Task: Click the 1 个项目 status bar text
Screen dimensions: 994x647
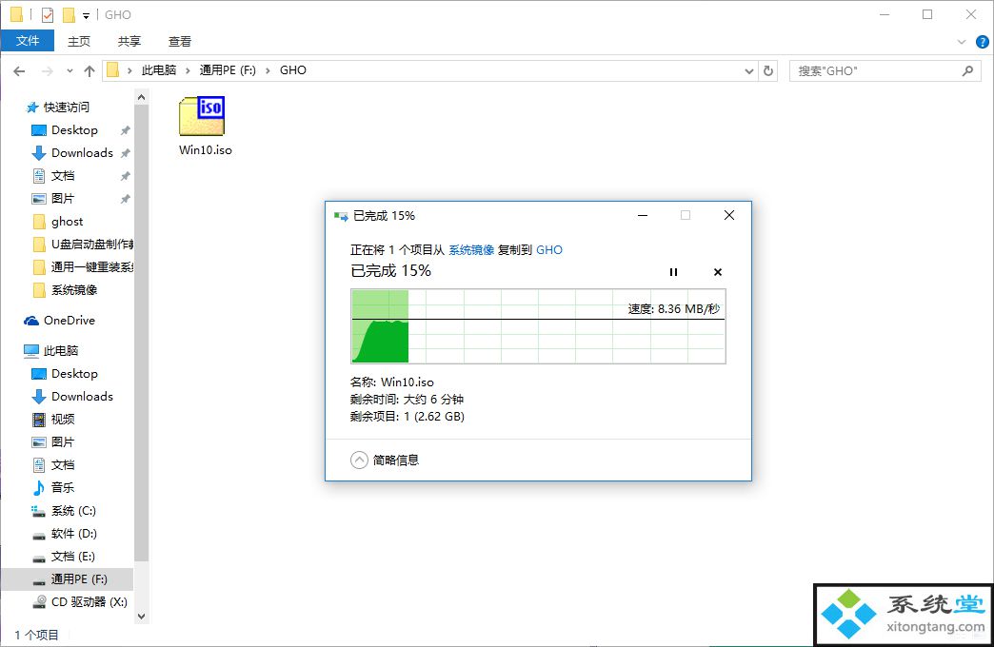Action: coord(37,635)
